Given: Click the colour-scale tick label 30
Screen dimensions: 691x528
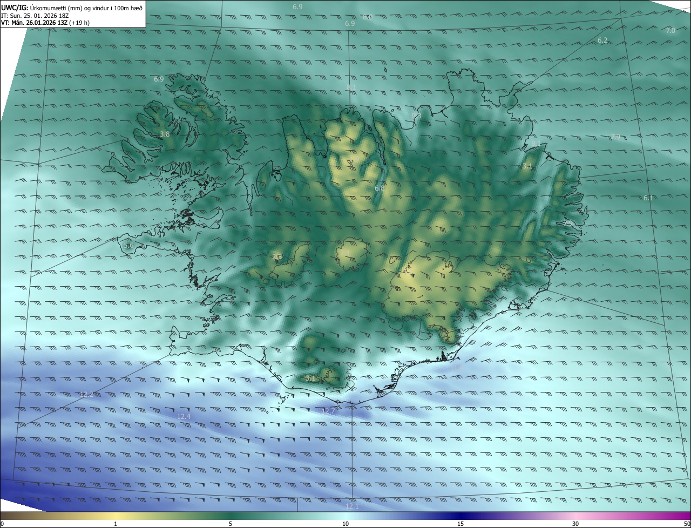Looking at the screenshot, I should click(x=575, y=524).
